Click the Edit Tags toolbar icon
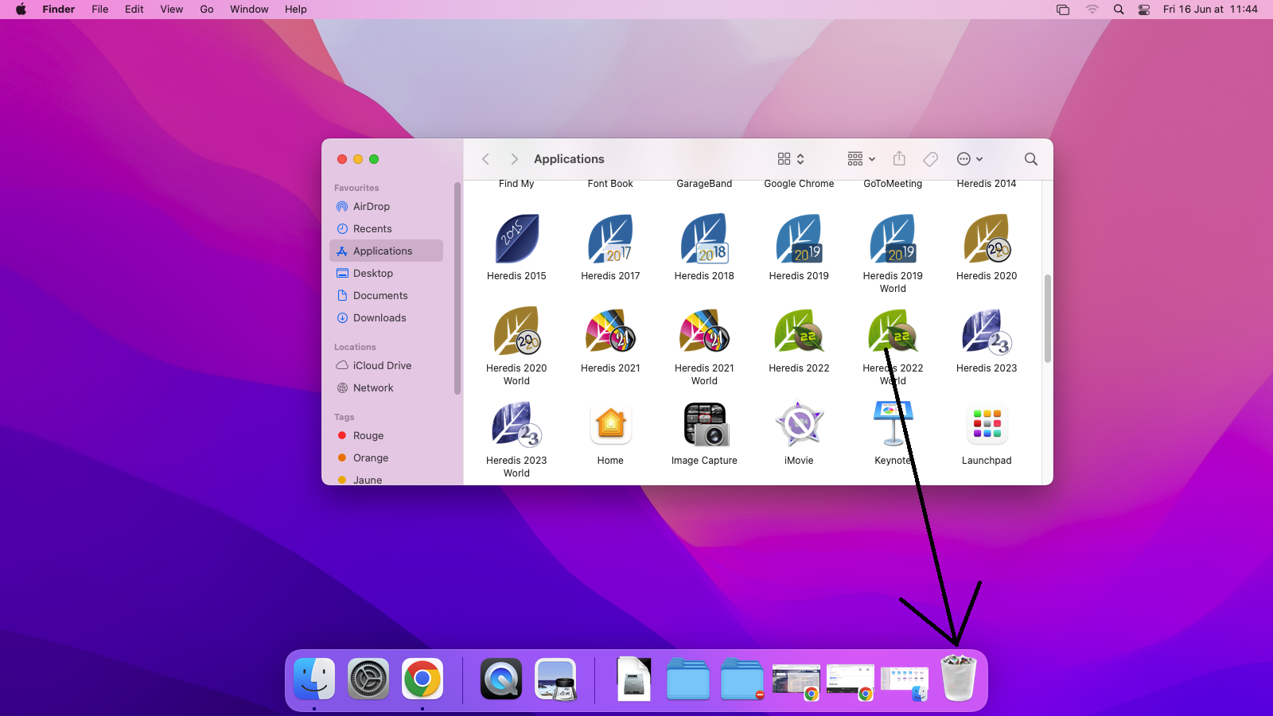The width and height of the screenshot is (1273, 716). 930,159
